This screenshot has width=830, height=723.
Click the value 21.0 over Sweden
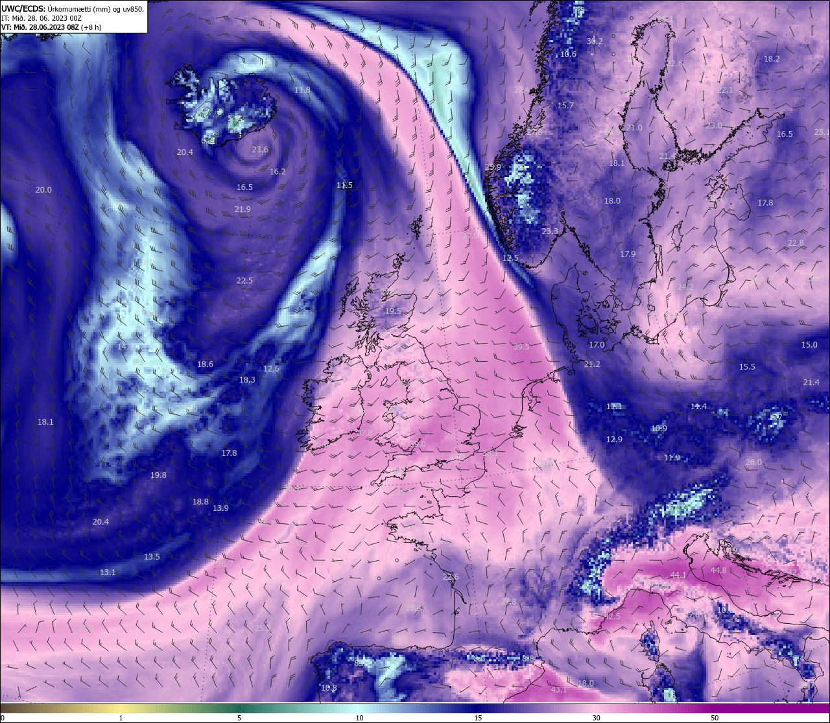click(x=634, y=128)
